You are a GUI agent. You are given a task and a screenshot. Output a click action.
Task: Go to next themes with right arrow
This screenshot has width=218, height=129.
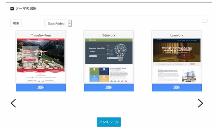[200, 103]
